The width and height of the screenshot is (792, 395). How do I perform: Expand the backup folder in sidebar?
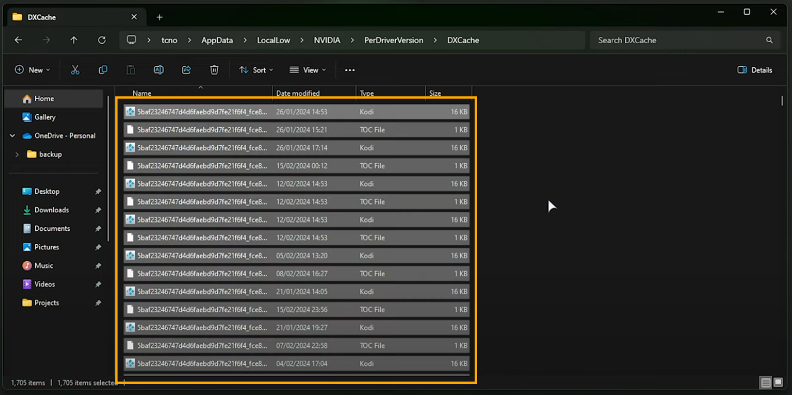(x=17, y=154)
